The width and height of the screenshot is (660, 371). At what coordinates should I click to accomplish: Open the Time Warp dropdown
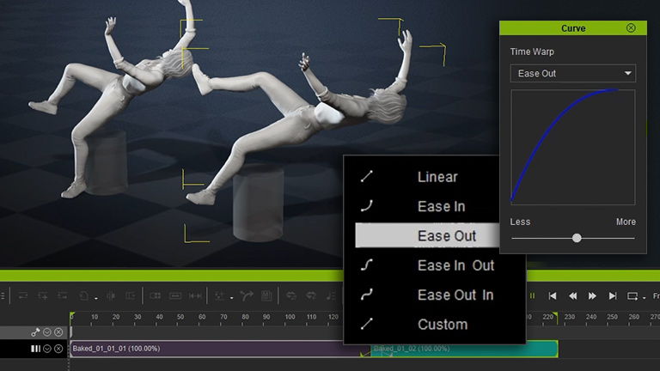[572, 74]
